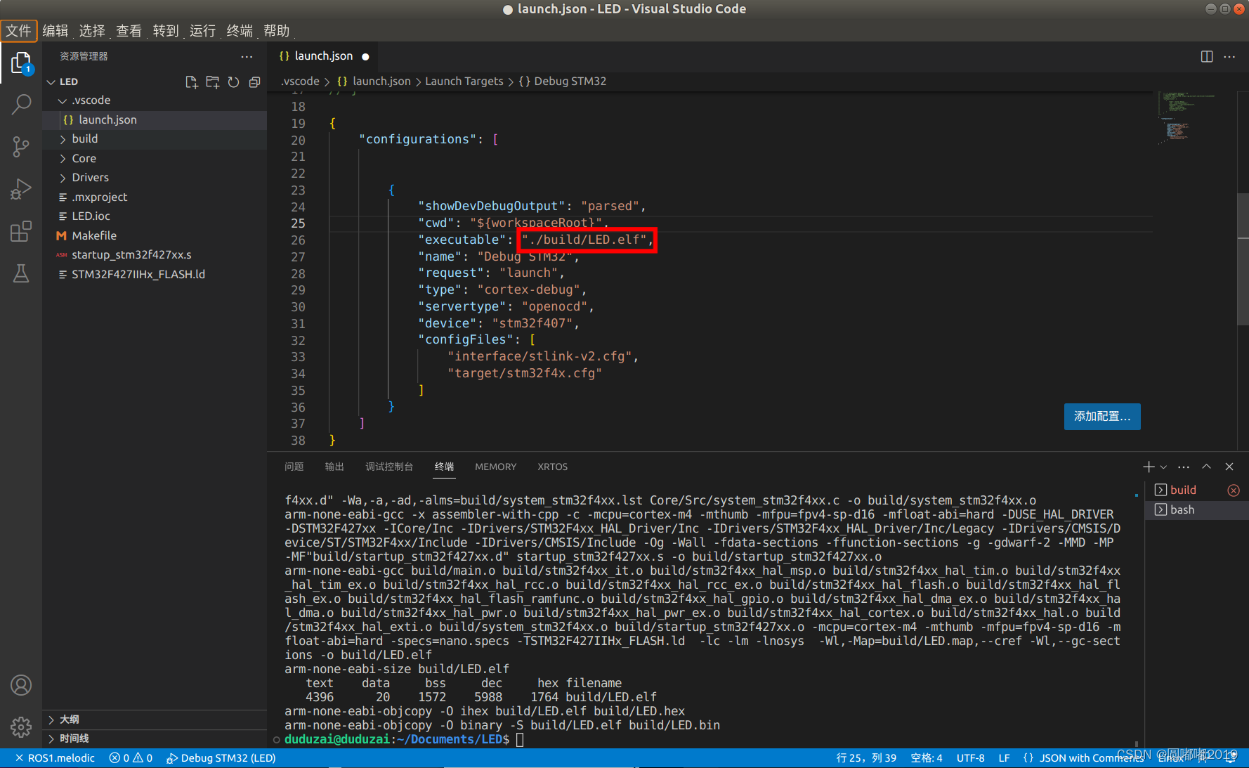Click Debug STM32 breadcrumb segment

pyautogui.click(x=570, y=82)
